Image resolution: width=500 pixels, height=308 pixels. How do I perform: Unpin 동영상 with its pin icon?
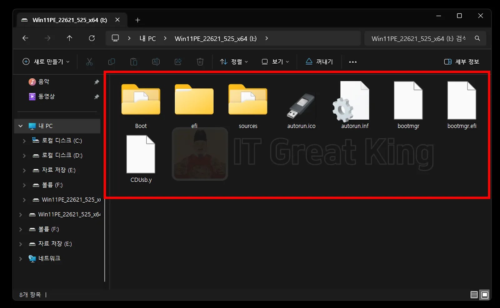(x=97, y=96)
